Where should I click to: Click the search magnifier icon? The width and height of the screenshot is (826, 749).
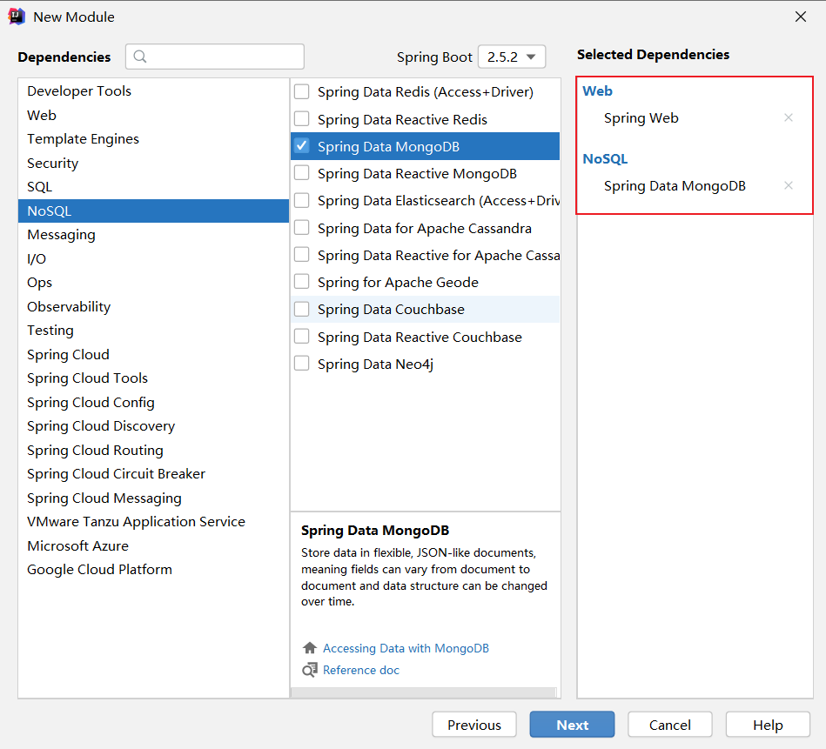[x=141, y=57]
